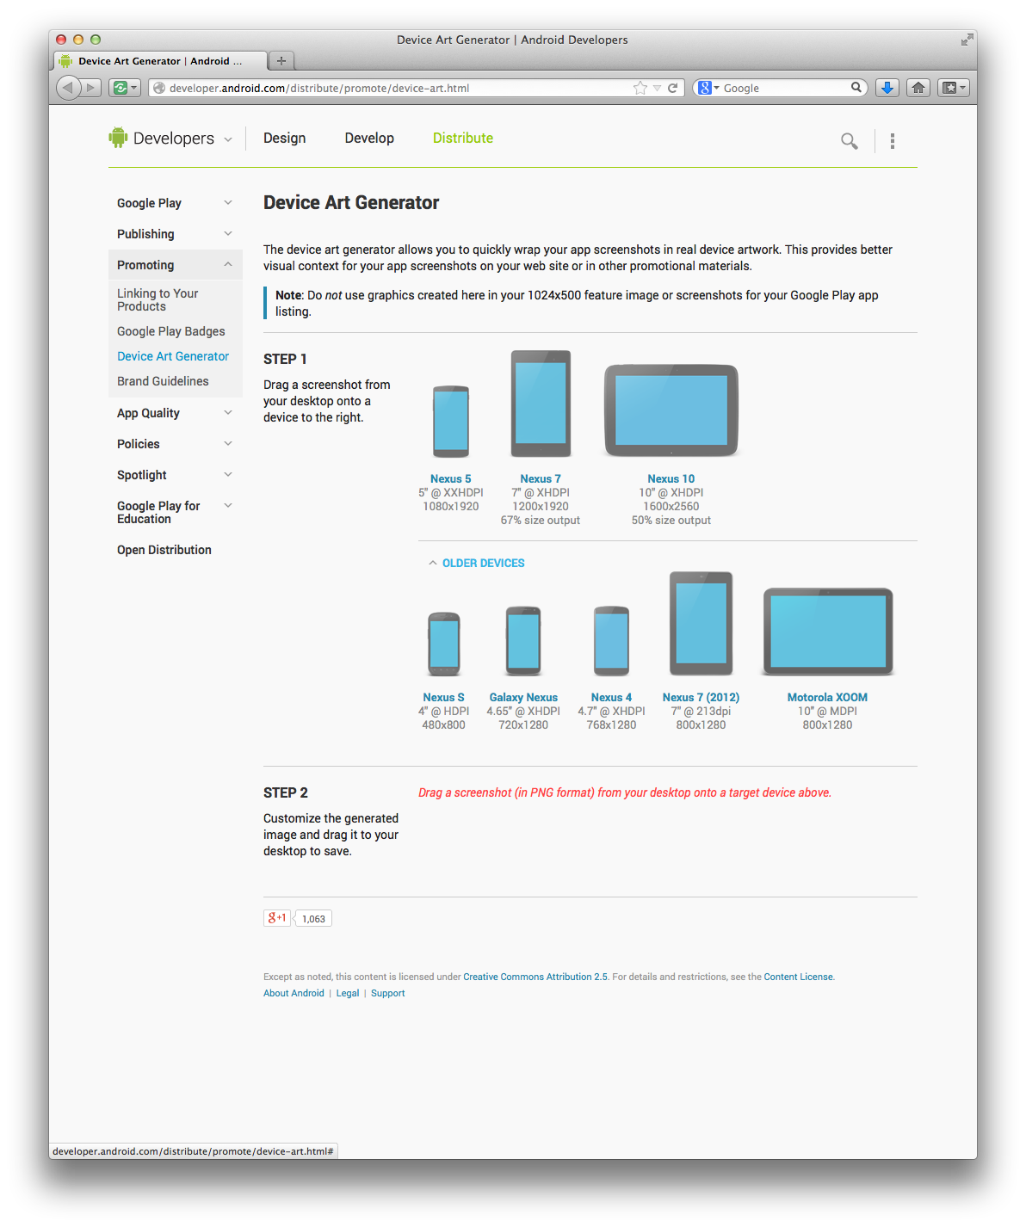Select the Device Art Generator browser tab
This screenshot has width=1026, height=1227.
coord(160,61)
